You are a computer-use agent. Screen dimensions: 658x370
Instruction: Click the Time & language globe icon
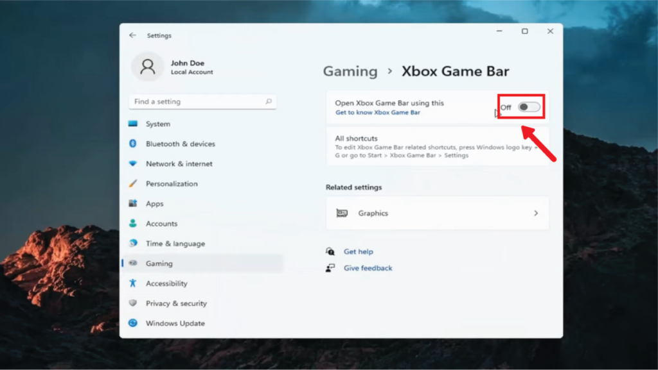click(133, 243)
